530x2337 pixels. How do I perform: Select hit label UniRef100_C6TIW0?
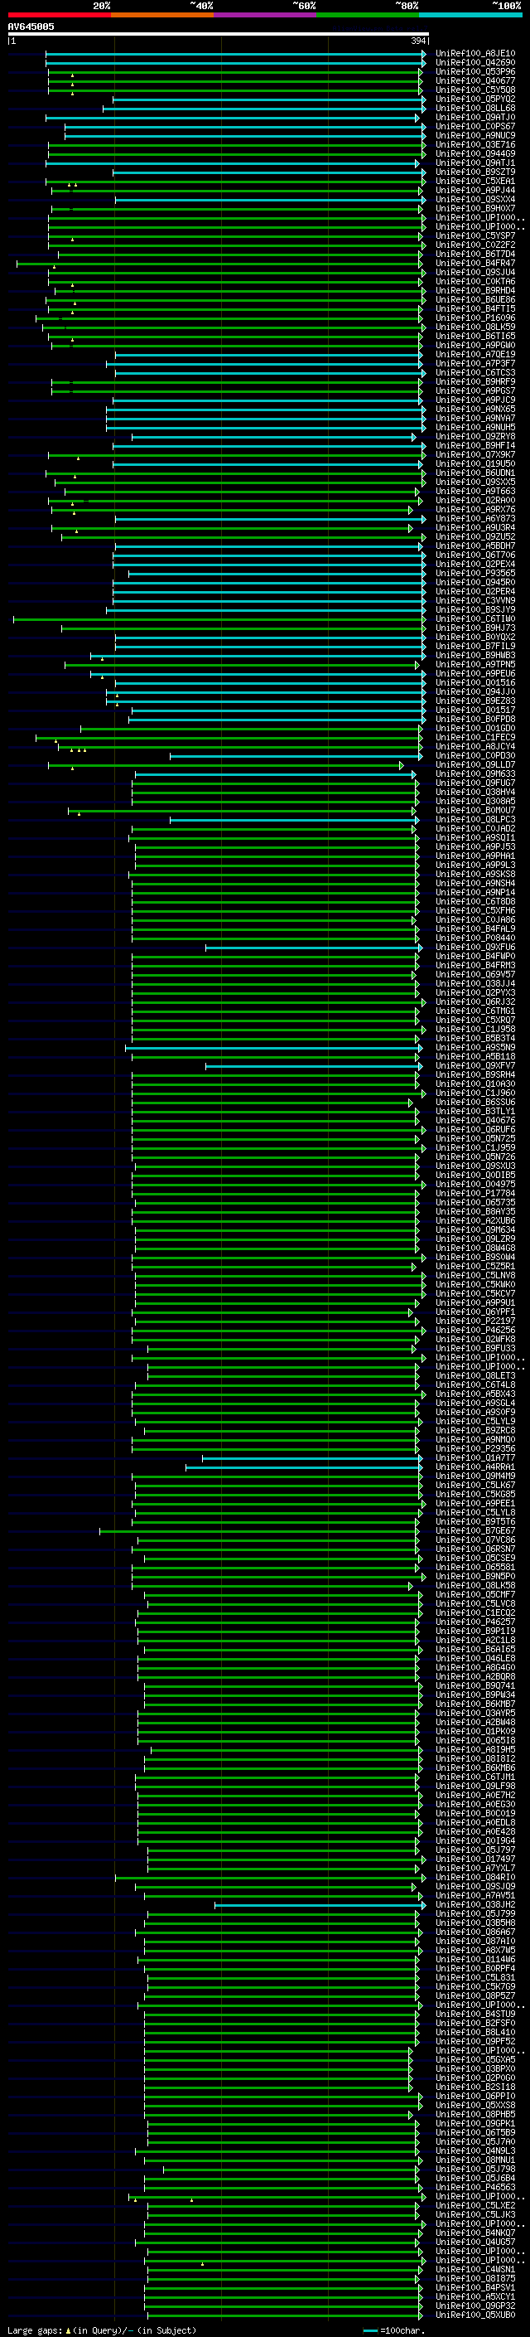pos(475,618)
